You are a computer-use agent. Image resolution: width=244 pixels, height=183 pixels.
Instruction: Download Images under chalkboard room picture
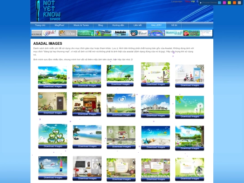pos(87,179)
